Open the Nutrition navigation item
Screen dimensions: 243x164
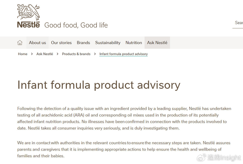134,43
